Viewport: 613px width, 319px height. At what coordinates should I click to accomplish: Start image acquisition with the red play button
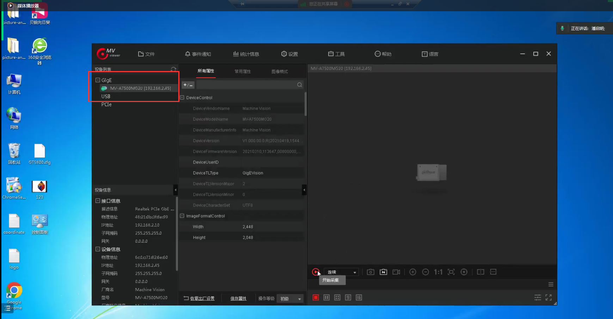coord(315,272)
